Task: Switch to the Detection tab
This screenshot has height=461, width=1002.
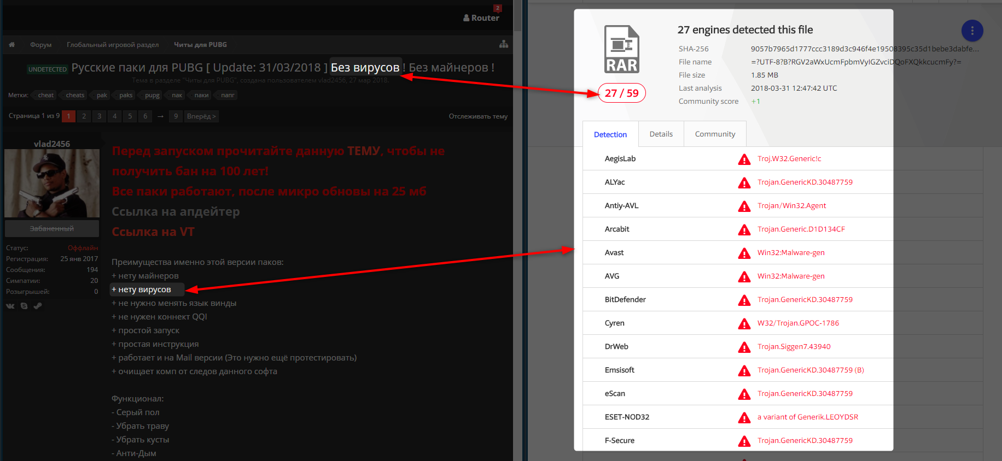Action: click(x=610, y=134)
